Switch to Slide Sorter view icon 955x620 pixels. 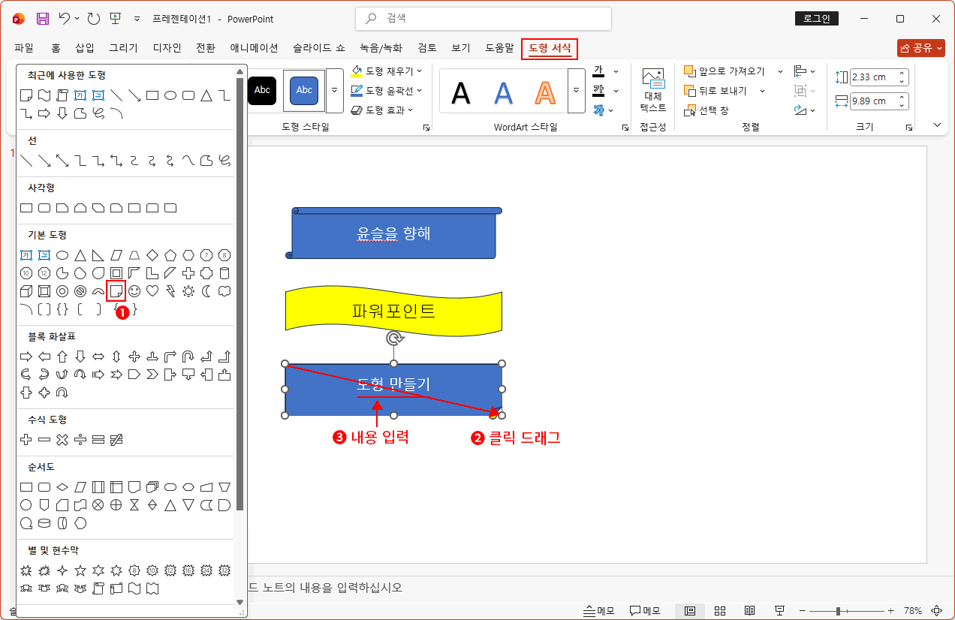pyautogui.click(x=719, y=610)
